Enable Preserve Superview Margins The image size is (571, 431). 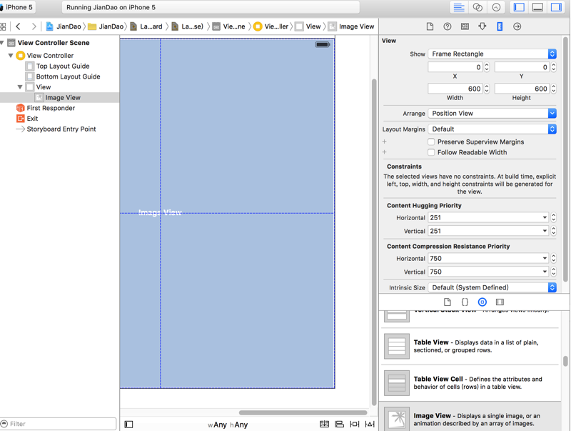(431, 142)
